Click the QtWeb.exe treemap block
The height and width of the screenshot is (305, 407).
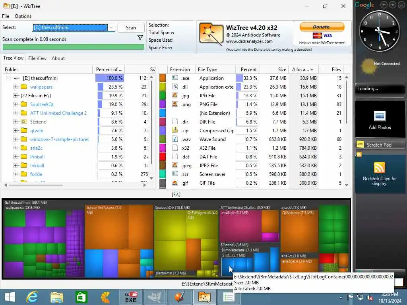(x=299, y=231)
